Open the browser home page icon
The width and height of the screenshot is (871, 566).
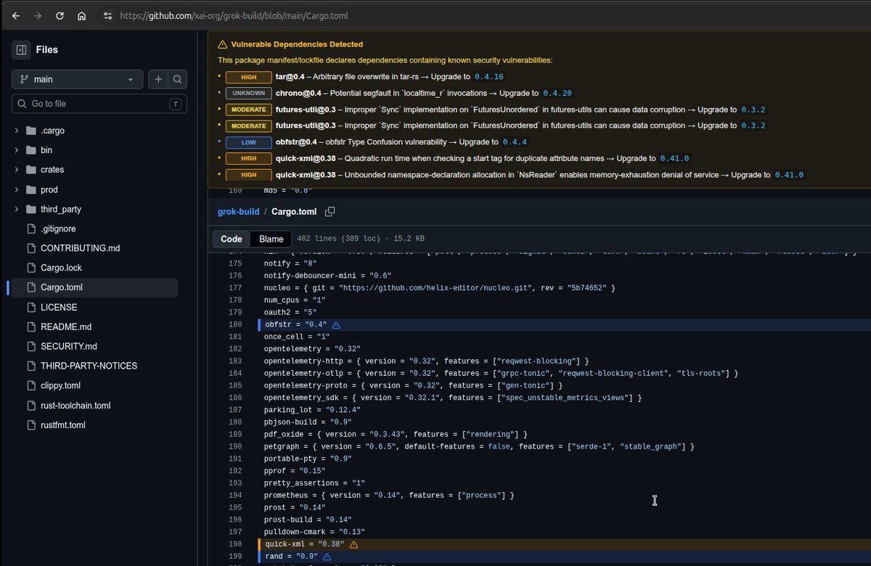point(82,15)
